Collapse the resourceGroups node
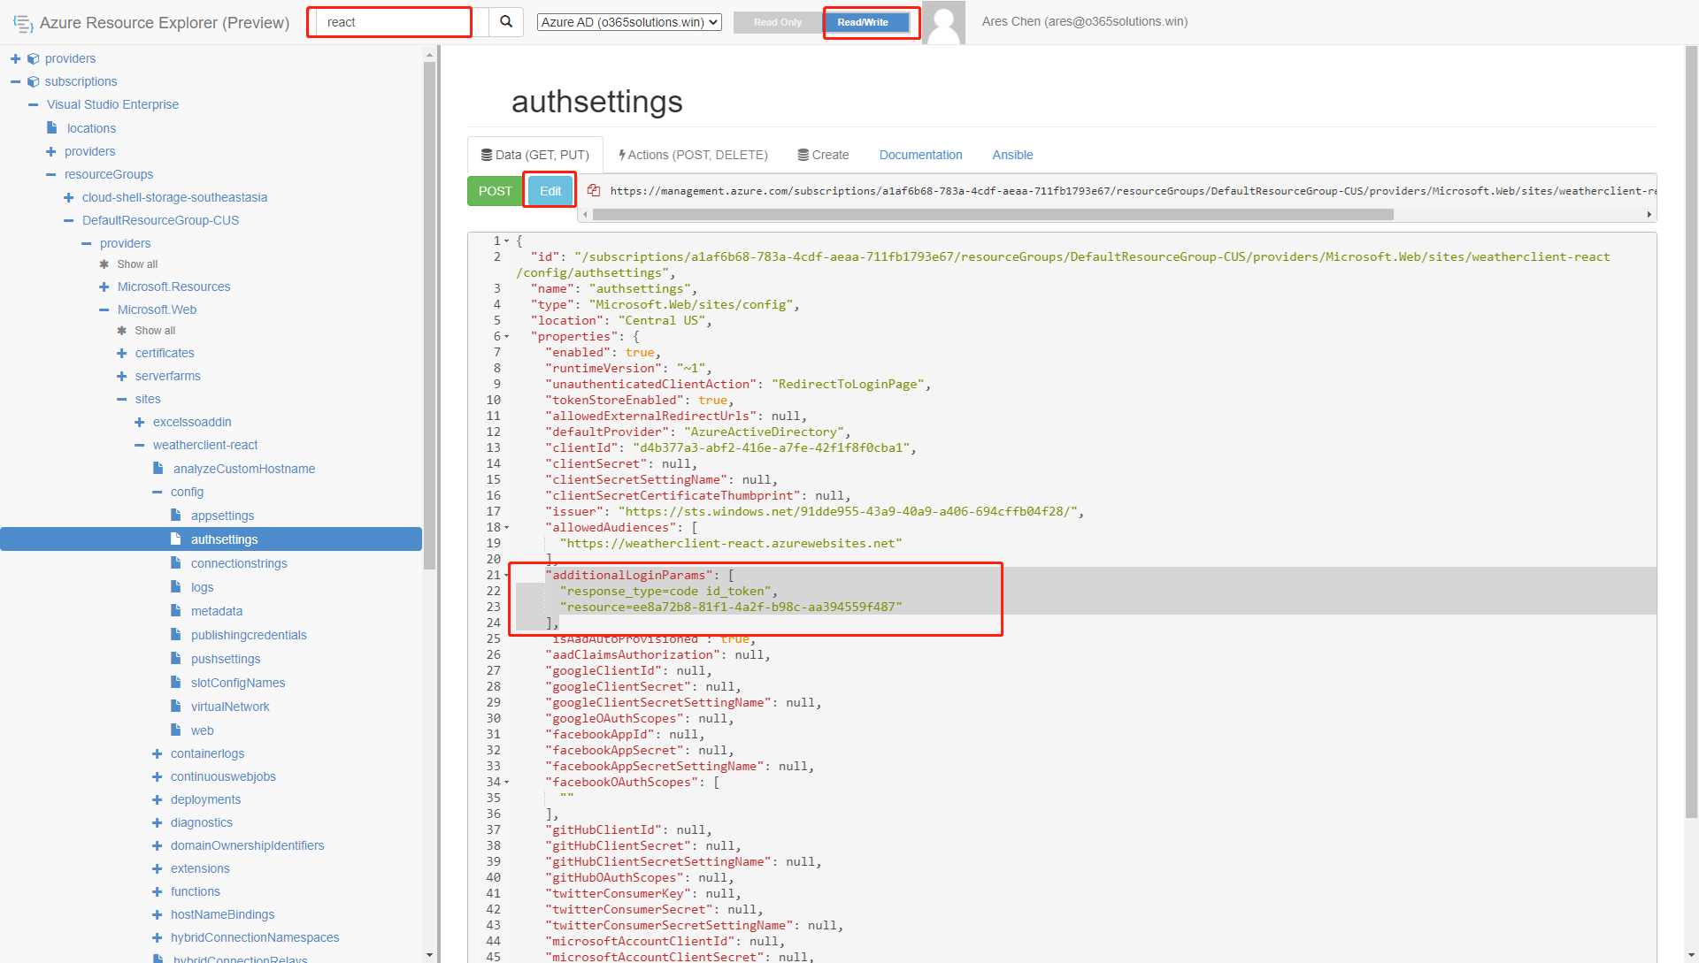 click(x=50, y=174)
